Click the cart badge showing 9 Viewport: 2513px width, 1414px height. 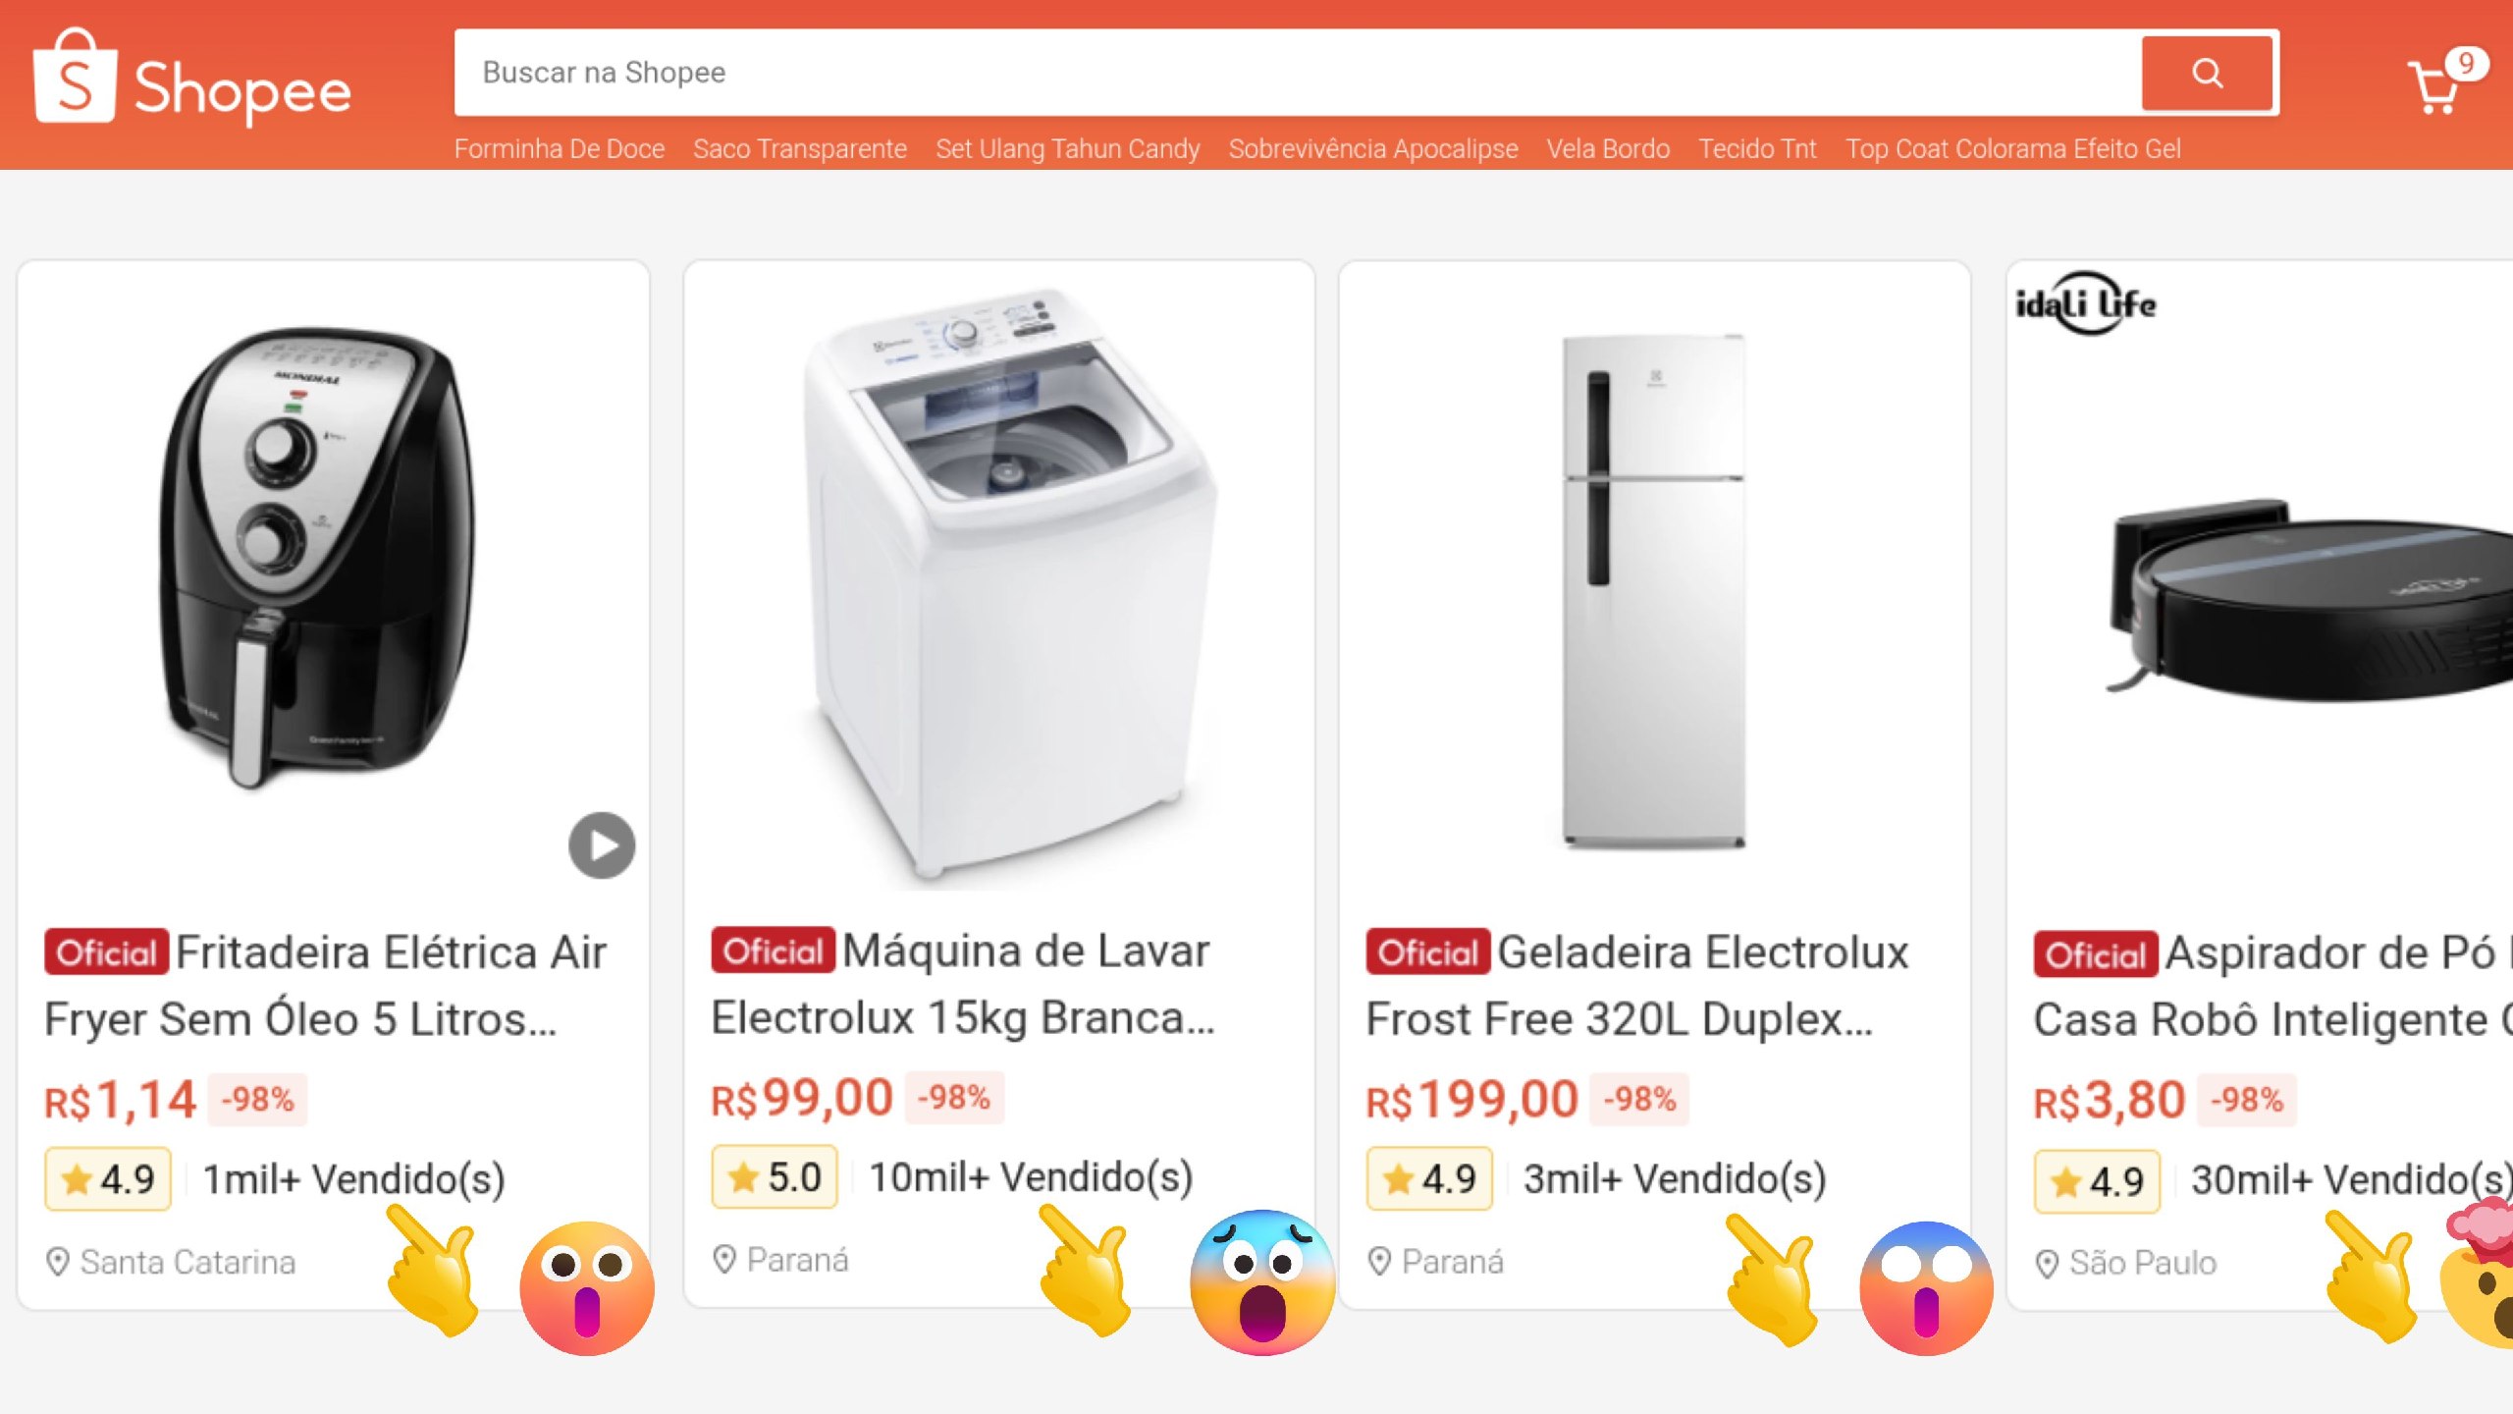[2466, 64]
